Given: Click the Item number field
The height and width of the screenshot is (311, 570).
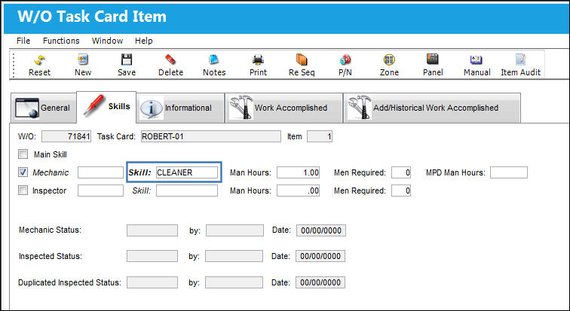Looking at the screenshot, I should [x=320, y=136].
